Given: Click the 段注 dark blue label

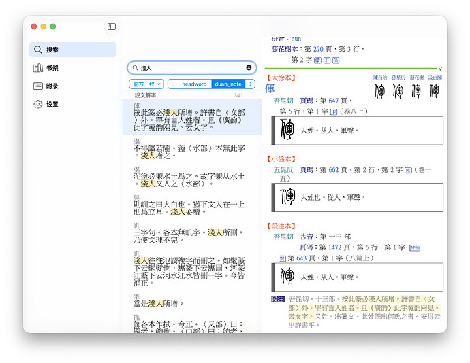Looking at the screenshot, I should (277, 299).
